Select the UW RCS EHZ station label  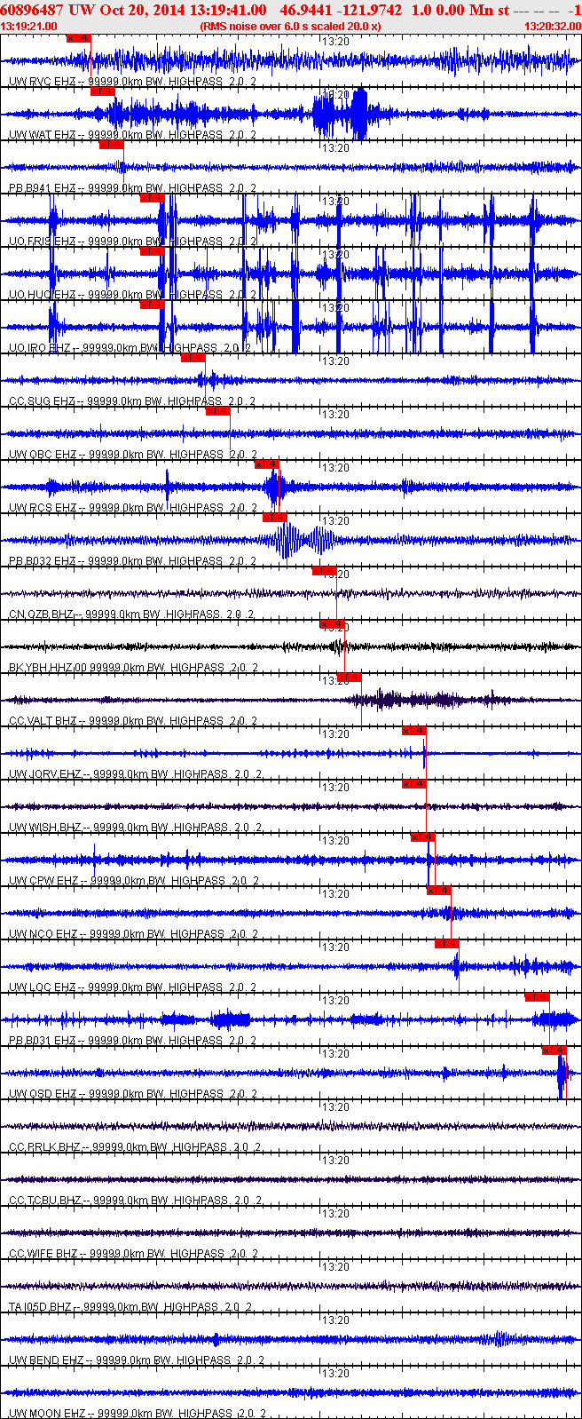point(133,508)
